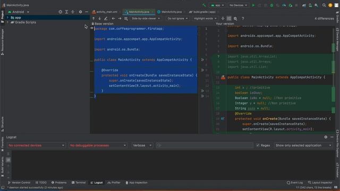Go to next file right arrow
Screen dimensions: 340x191
pos(120,19)
